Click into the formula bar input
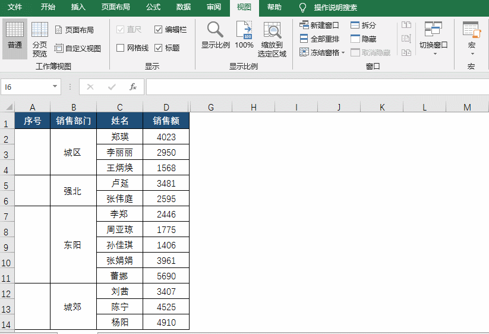Screen dimensions: 489x334 point(317,87)
